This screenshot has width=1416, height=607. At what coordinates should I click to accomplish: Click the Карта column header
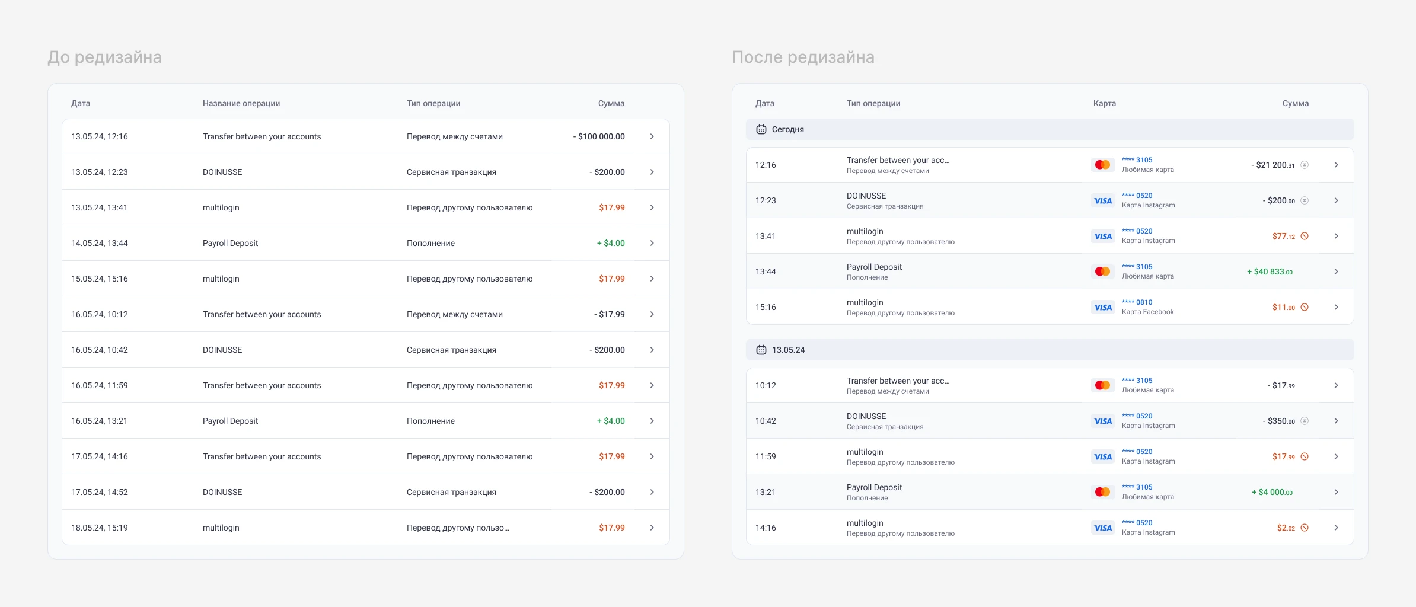[x=1105, y=103]
